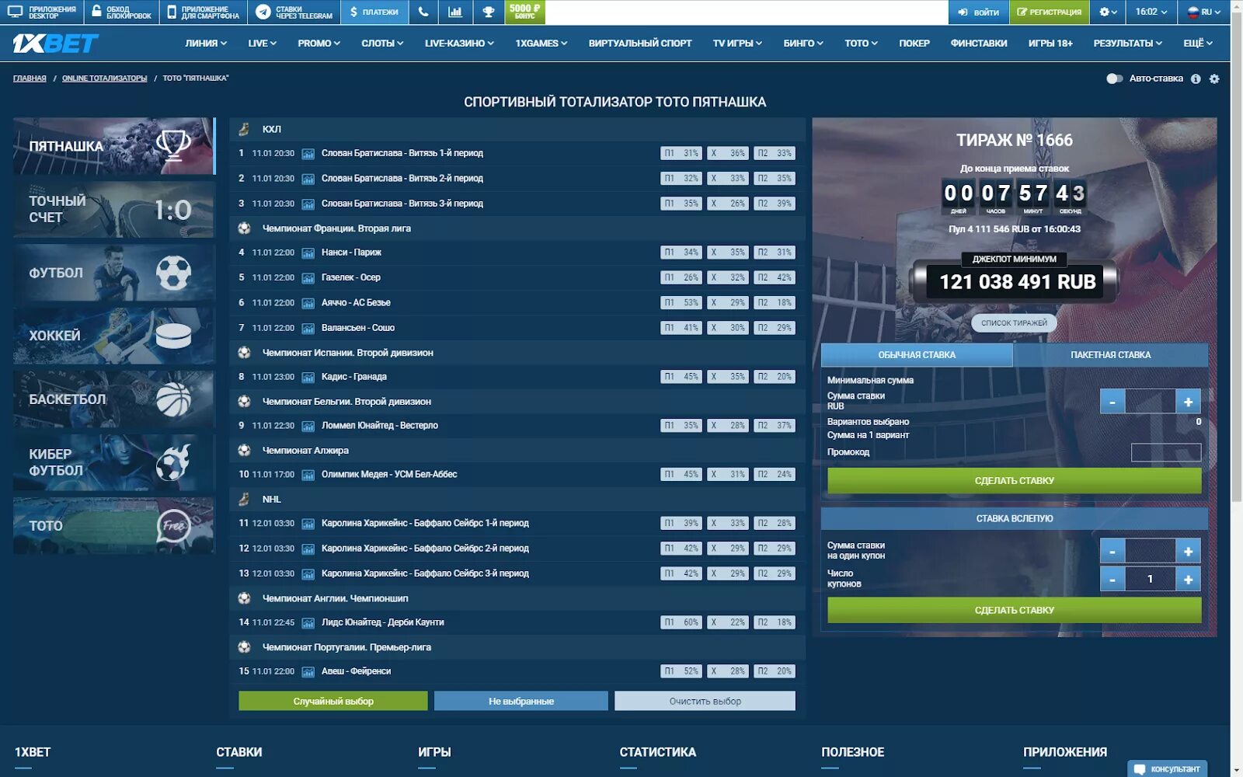Viewport: 1243px width, 777px height.
Task: Open stats icon for Валансьен - Сошо
Action: tap(308, 328)
